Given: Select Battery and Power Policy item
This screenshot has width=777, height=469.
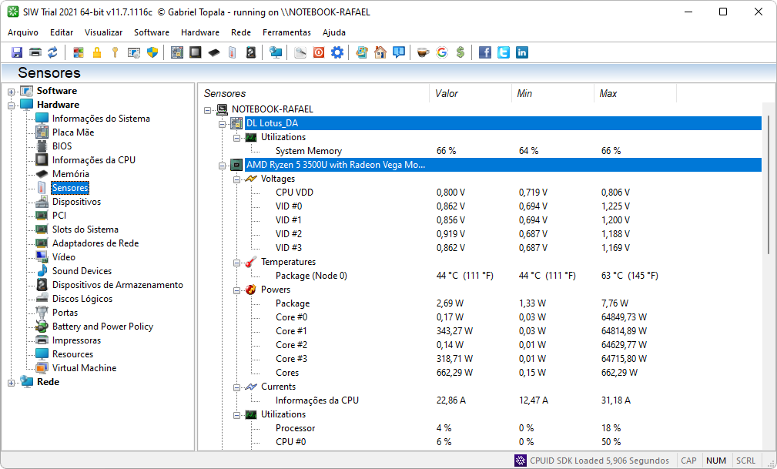Looking at the screenshot, I should [x=102, y=327].
